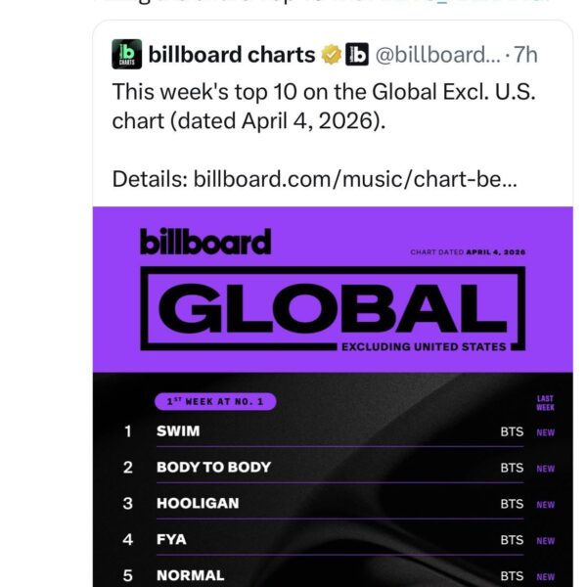Click the GLOBAL chart title banner
The width and height of the screenshot is (587, 587).
point(333,306)
